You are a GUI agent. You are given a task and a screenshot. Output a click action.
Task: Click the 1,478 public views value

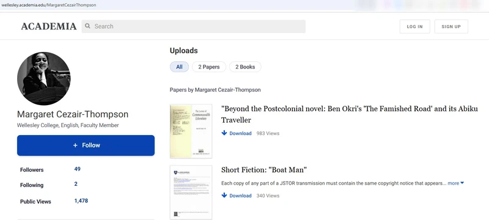pos(81,201)
